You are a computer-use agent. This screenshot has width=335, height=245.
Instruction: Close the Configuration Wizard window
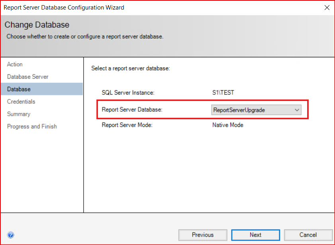(327, 7)
